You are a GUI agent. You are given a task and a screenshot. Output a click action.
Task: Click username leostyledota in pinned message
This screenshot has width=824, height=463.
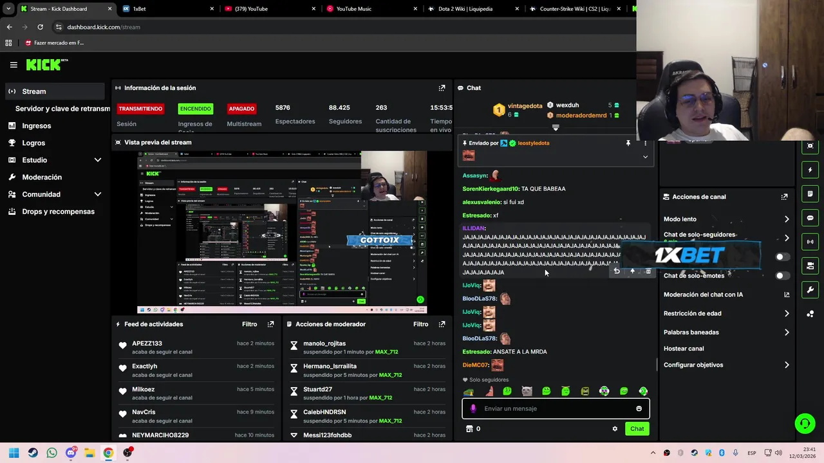(534, 143)
